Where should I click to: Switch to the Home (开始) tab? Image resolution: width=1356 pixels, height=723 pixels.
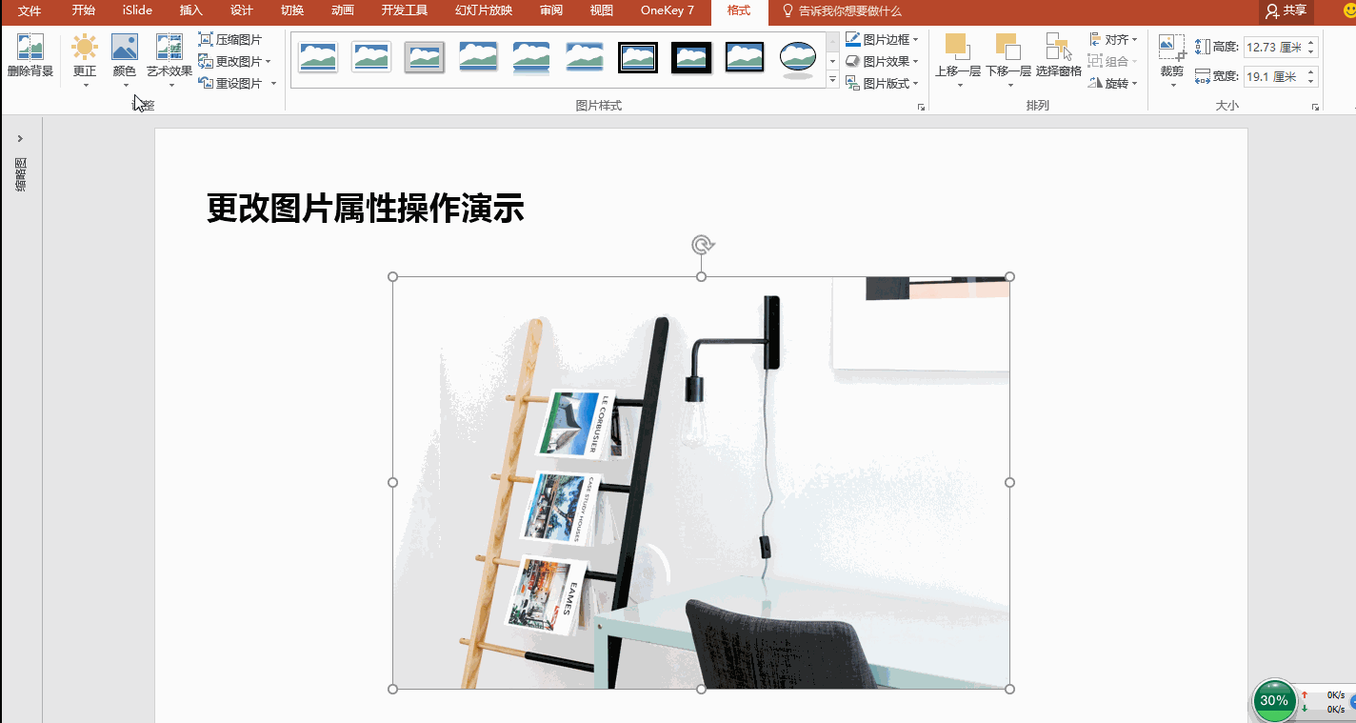click(84, 10)
